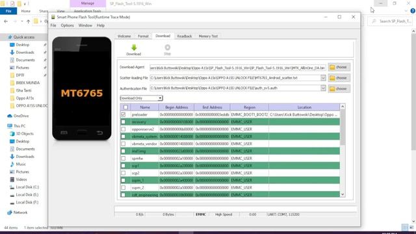Switch to the Welcome tab
This screenshot has height=234, width=416.
point(124,36)
